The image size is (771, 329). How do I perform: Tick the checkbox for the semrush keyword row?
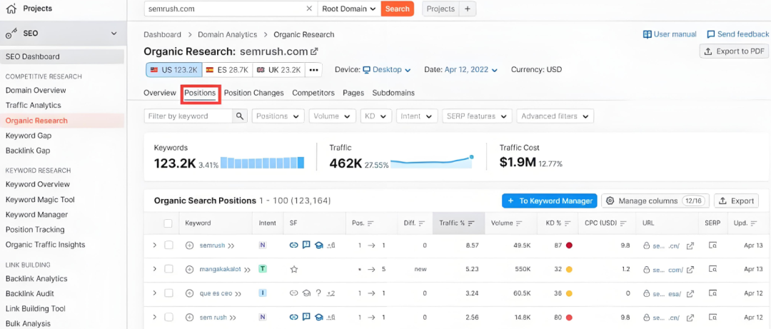[169, 246]
